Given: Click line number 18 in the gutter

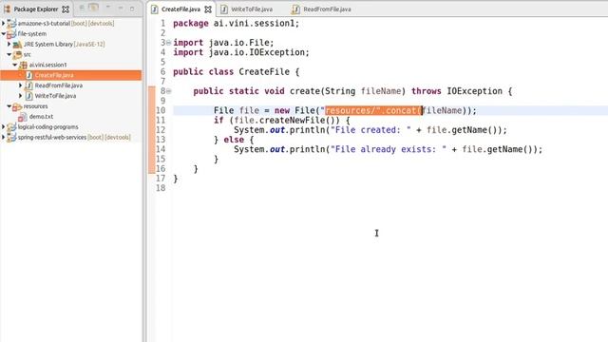Looking at the screenshot, I should pyautogui.click(x=161, y=188).
